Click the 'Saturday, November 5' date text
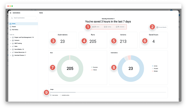Viewport: 187px width, 109px height. pyautogui.click(x=108, y=19)
